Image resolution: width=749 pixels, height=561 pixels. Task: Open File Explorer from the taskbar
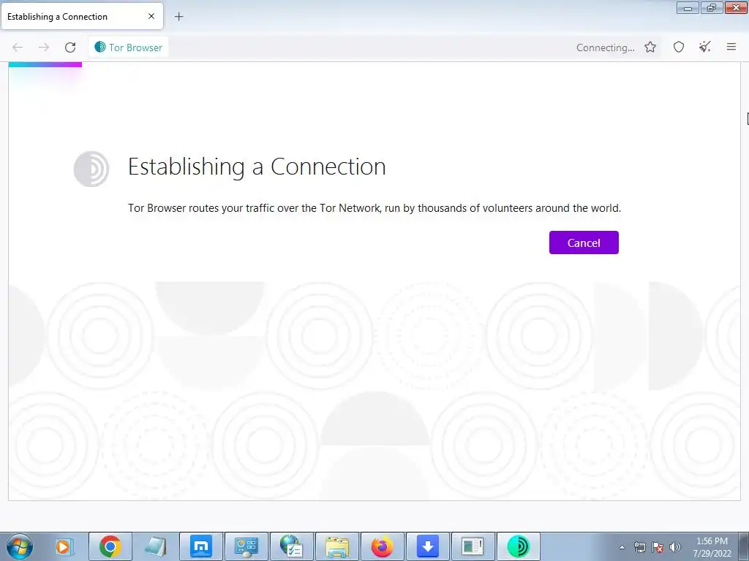[x=336, y=546]
